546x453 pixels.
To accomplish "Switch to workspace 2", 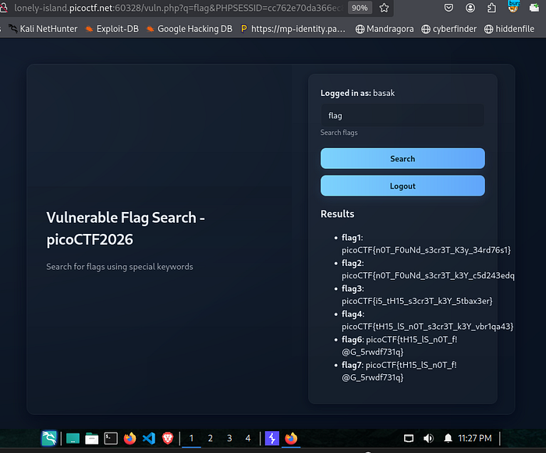I will click(210, 438).
